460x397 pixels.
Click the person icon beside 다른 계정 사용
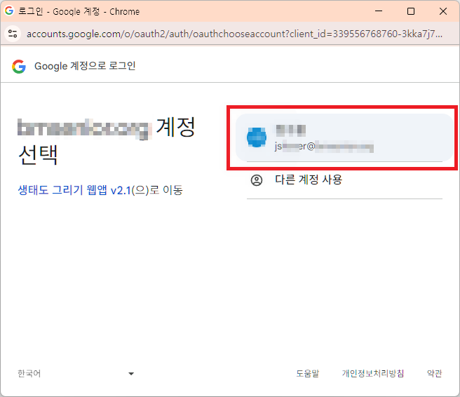[257, 180]
